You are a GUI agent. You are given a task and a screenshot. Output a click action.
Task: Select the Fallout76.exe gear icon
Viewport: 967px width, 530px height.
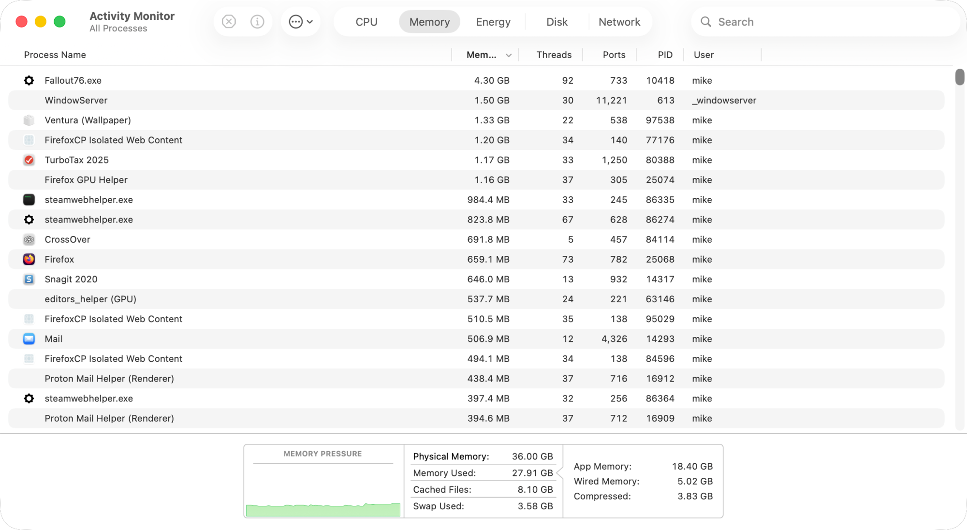pyautogui.click(x=29, y=80)
